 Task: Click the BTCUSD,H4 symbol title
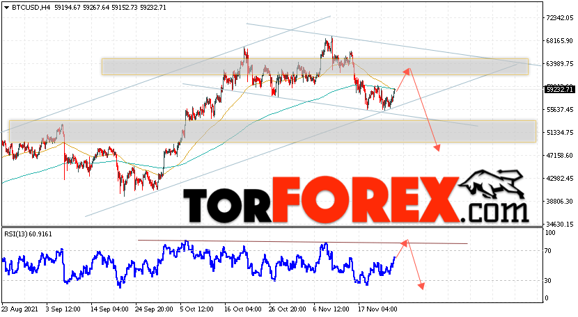[x=31, y=8]
